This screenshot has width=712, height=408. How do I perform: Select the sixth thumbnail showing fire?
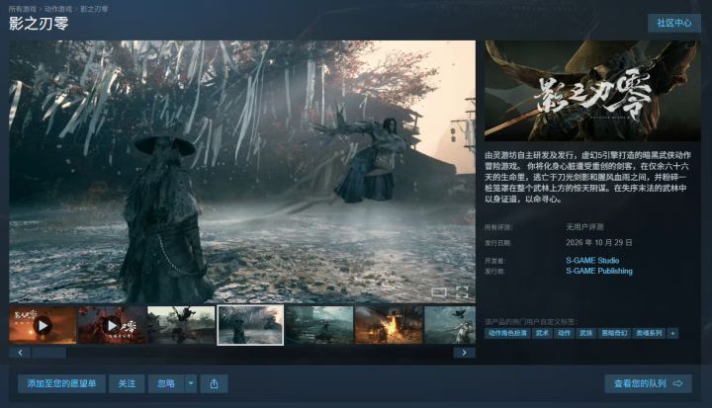tap(390, 325)
